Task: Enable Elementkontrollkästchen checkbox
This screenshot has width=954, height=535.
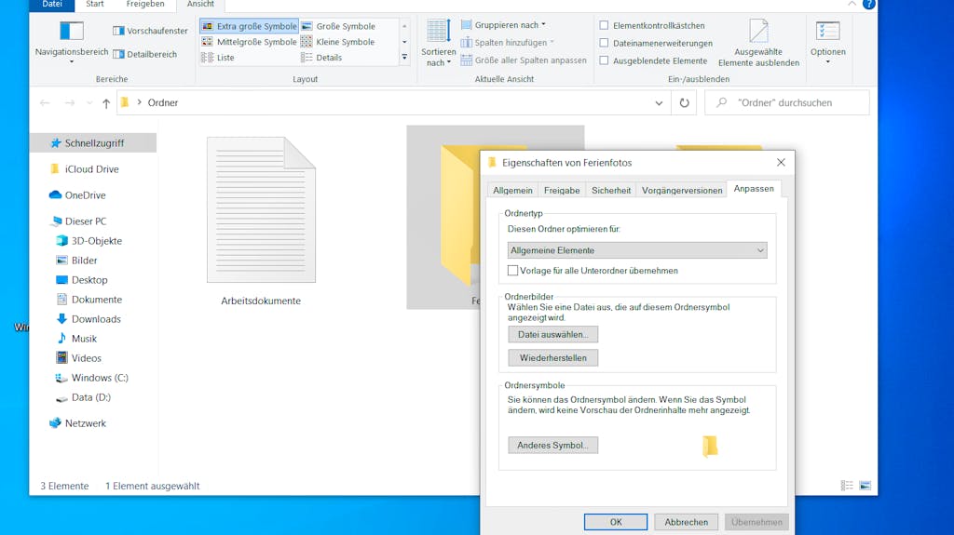Action: 604,25
